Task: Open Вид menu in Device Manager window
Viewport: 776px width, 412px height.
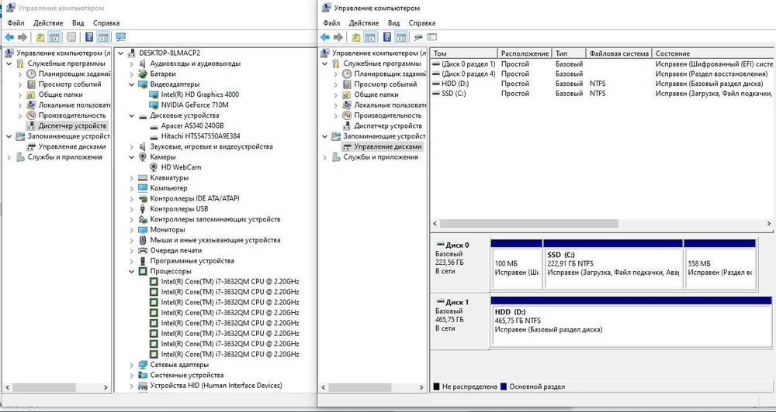Action: pos(78,22)
